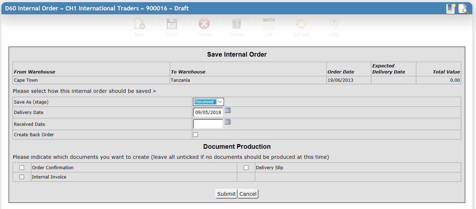Click the 'Delivery Slip' label text
This screenshot has width=476, height=209.
coord(270,168)
